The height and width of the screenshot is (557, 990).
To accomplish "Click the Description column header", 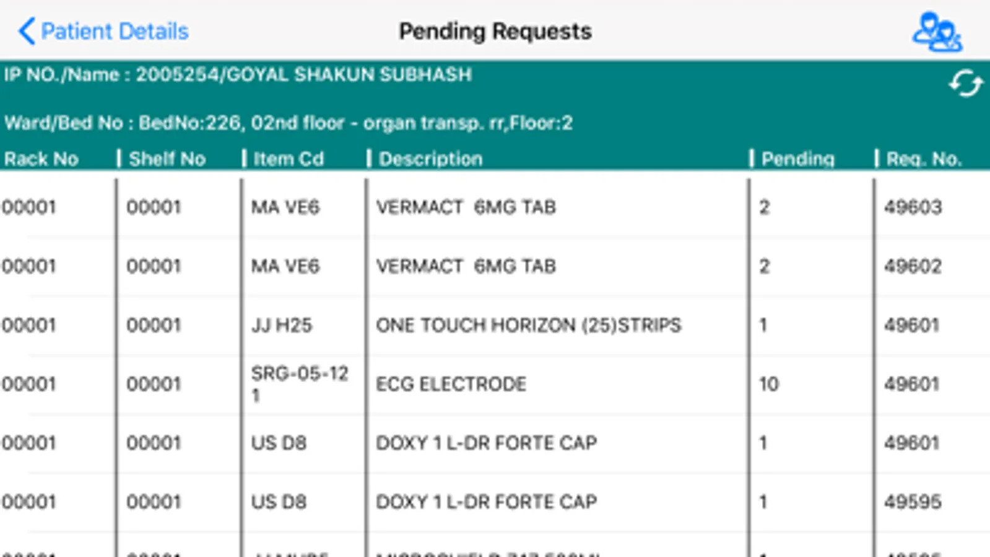I will (430, 159).
